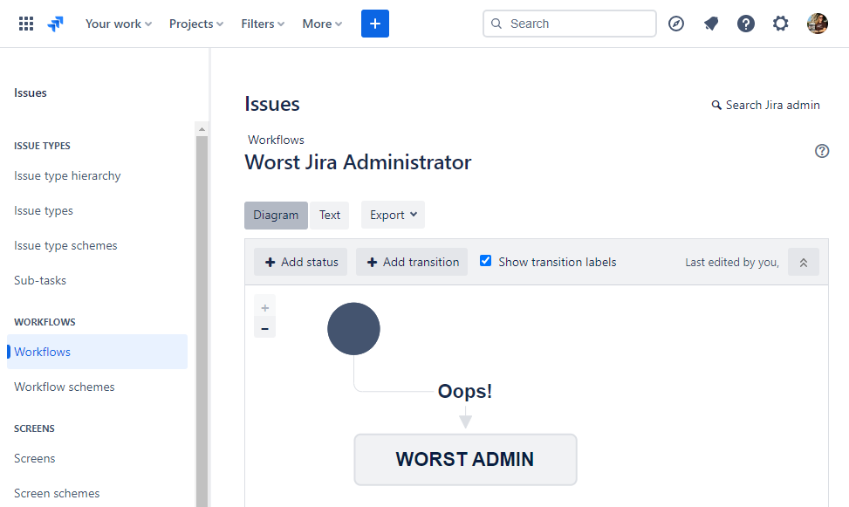
Task: Focus the top Search field
Action: [570, 24]
